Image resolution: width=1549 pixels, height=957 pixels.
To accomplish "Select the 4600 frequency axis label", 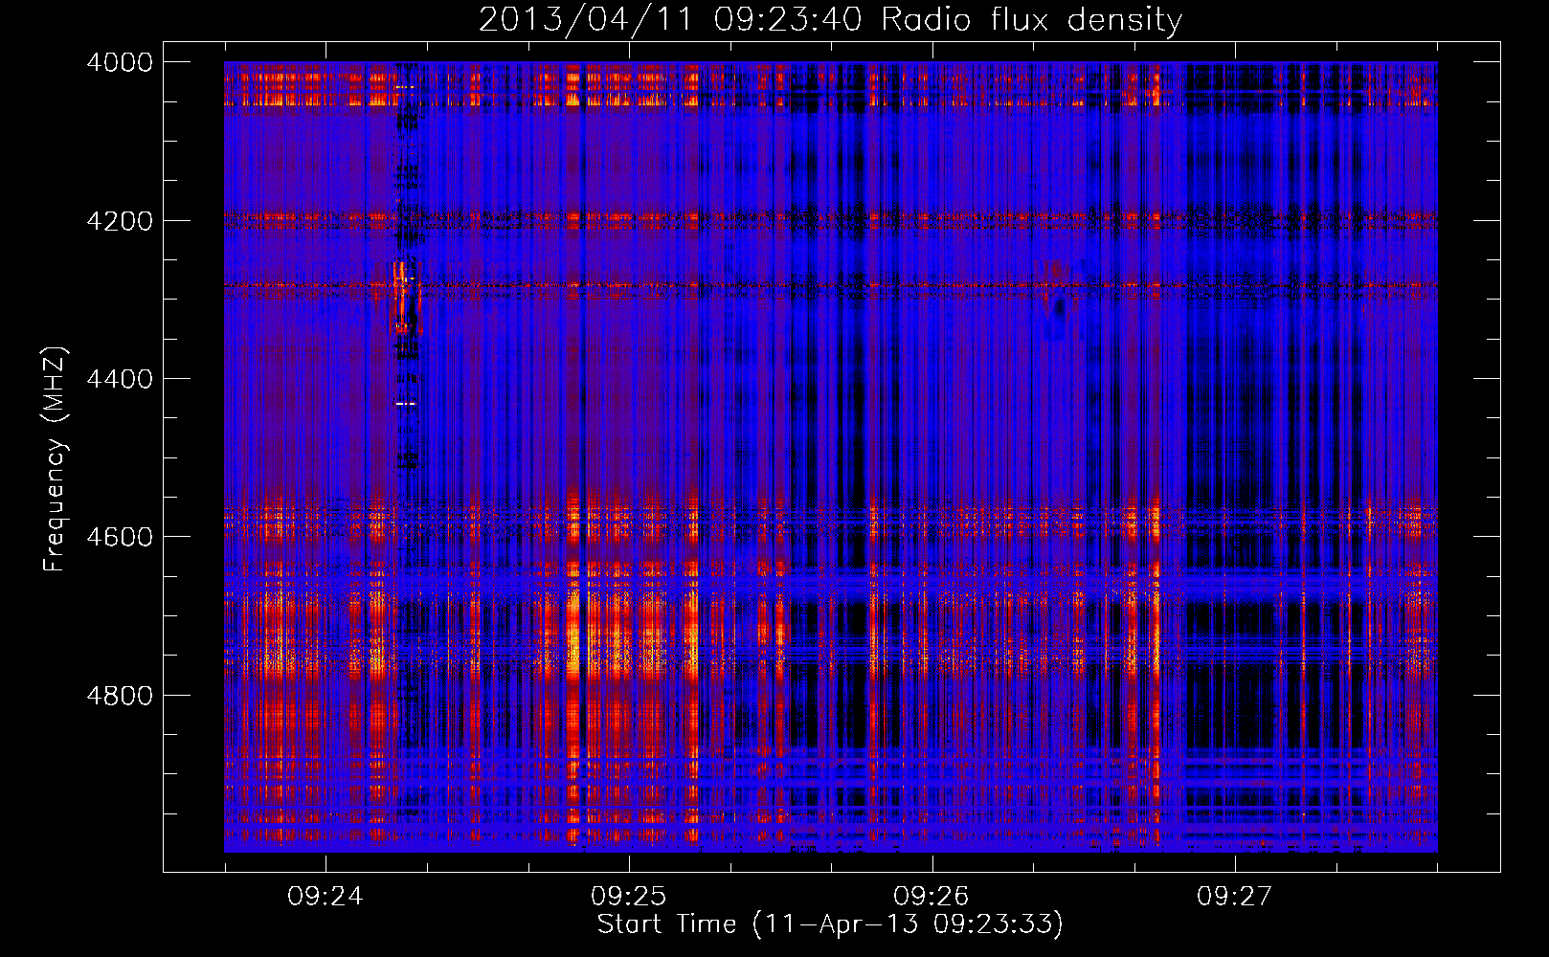I will (x=120, y=537).
